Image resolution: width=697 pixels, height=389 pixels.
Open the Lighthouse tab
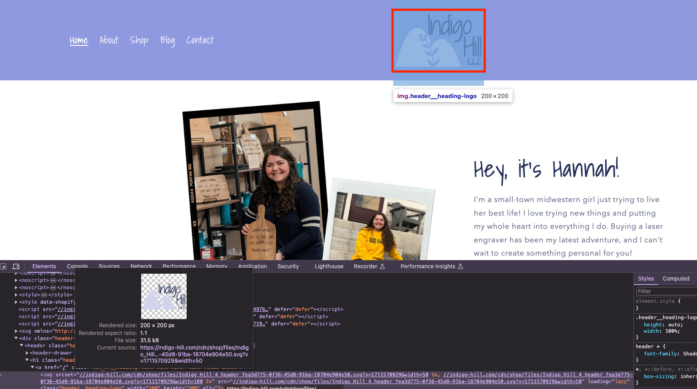pos(329,266)
